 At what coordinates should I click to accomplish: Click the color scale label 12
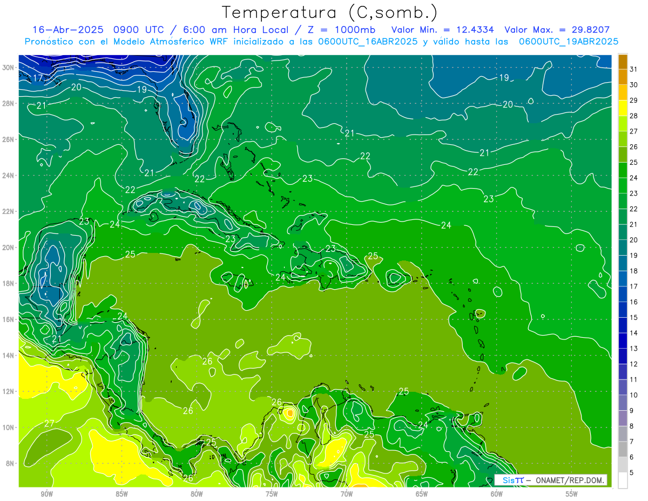coord(634,364)
